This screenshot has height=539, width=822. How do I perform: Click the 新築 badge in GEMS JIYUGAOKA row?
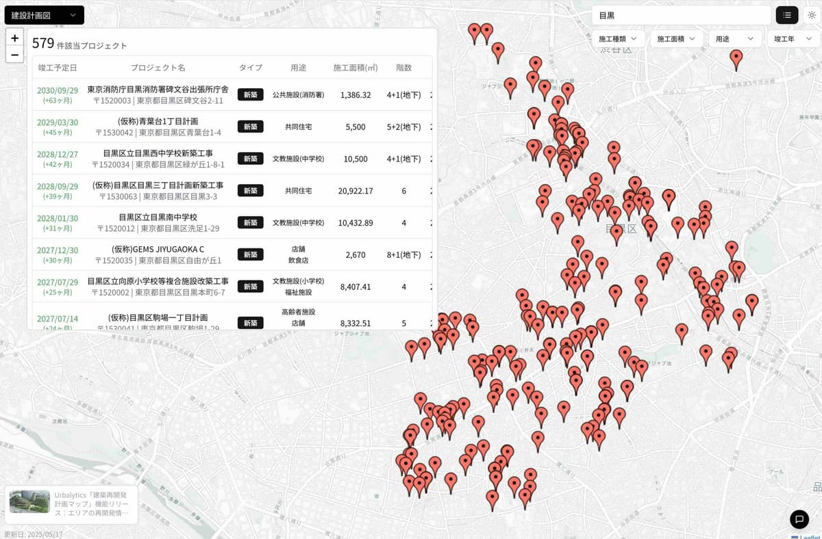coord(250,254)
